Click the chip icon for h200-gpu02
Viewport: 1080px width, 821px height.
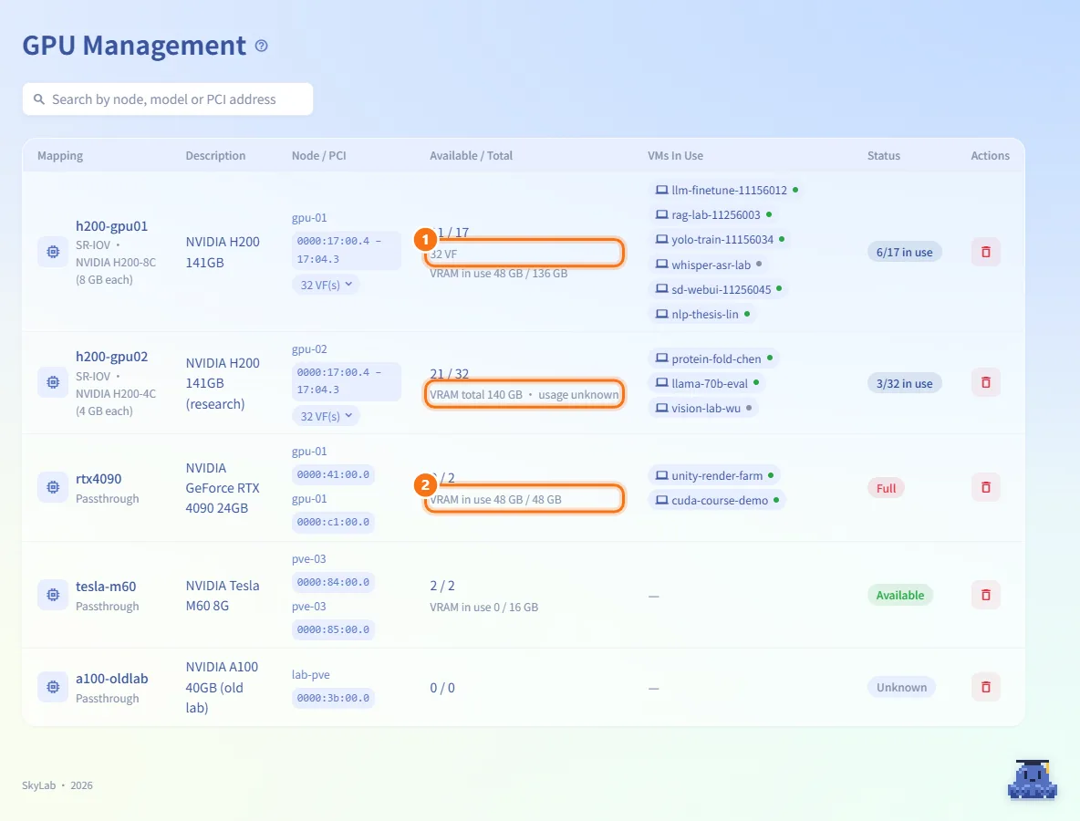coord(53,382)
